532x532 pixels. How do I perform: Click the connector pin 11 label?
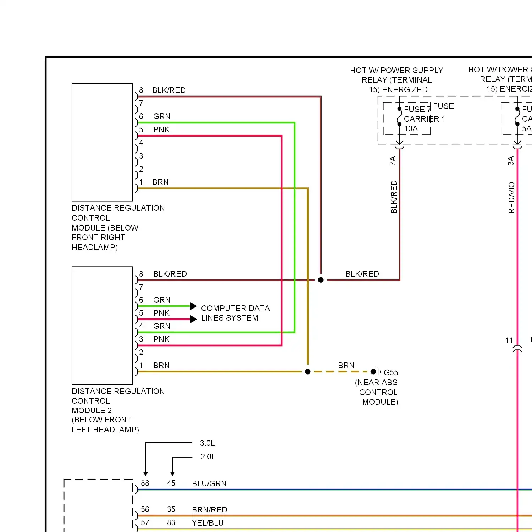coord(509,340)
